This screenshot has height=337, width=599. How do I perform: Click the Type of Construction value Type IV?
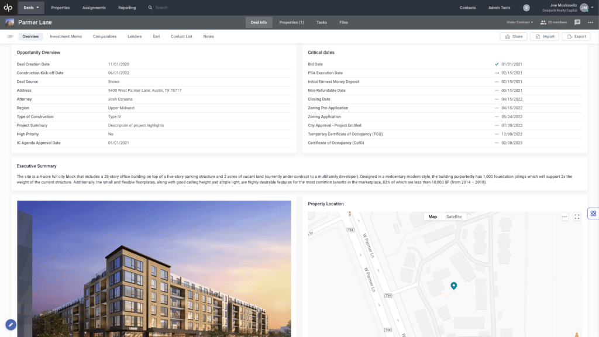pyautogui.click(x=115, y=117)
